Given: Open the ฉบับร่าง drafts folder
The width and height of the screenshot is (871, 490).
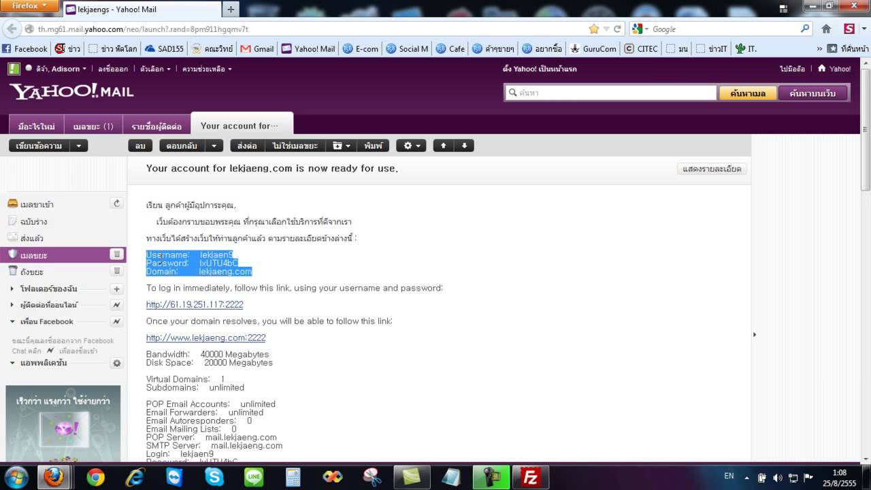Looking at the screenshot, I should click(33, 221).
